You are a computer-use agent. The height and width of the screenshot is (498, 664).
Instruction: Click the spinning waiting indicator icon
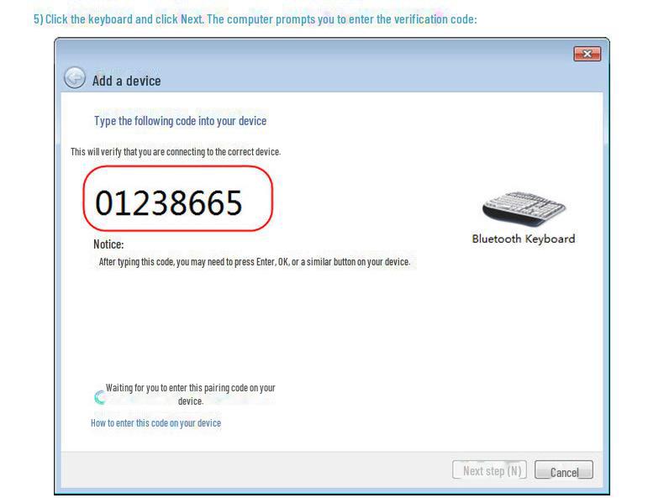click(100, 397)
